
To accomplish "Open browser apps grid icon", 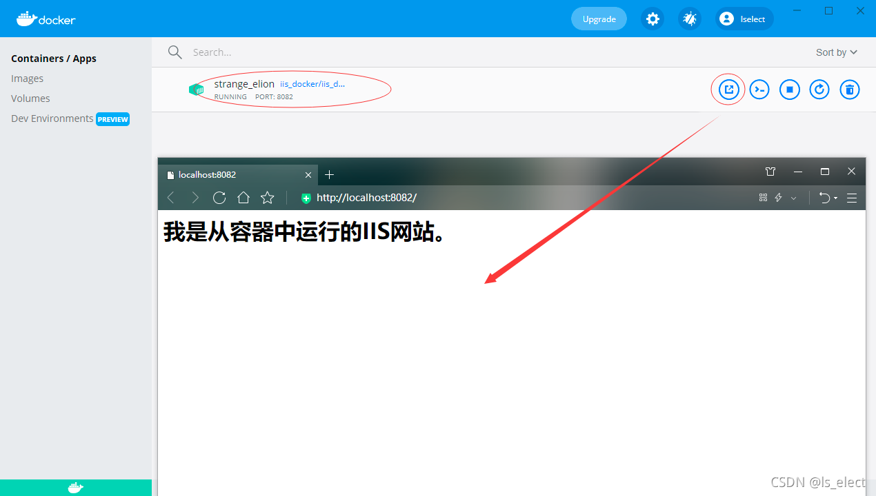I will click(763, 198).
